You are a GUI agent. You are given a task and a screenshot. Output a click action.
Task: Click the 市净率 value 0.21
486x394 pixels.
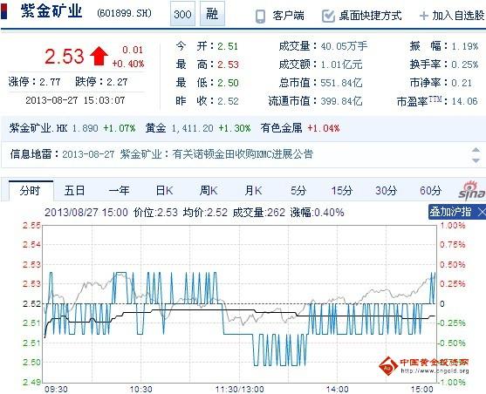[x=462, y=83]
